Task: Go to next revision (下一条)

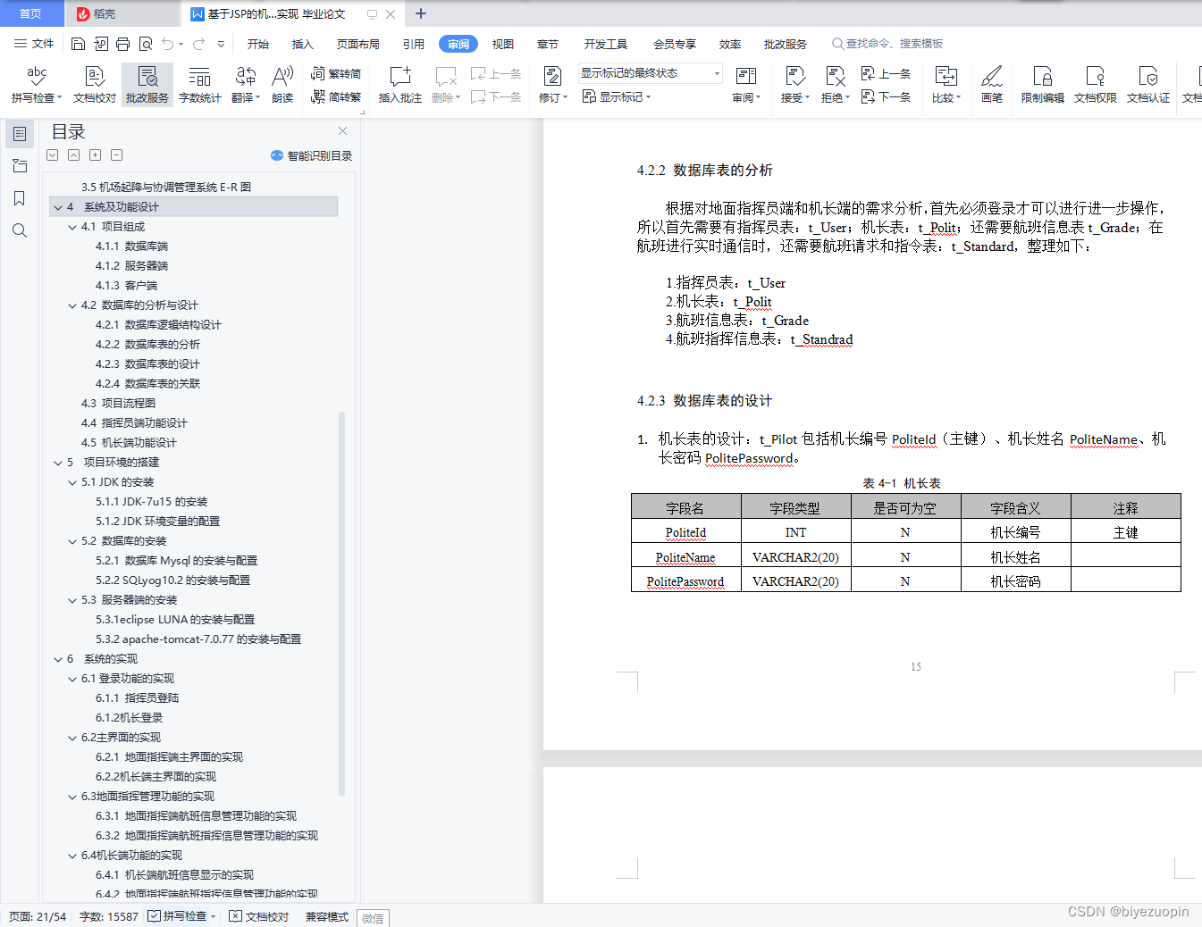Action: click(886, 96)
